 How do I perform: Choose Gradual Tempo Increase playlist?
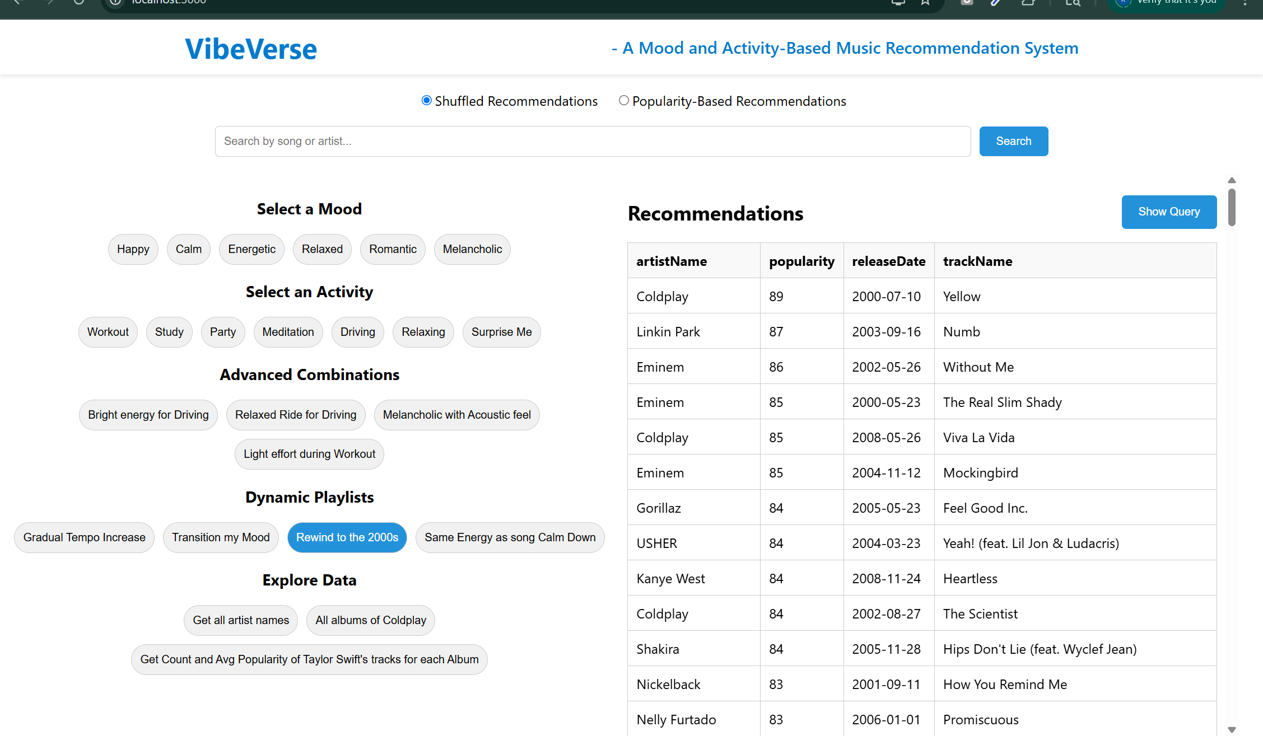(x=84, y=537)
